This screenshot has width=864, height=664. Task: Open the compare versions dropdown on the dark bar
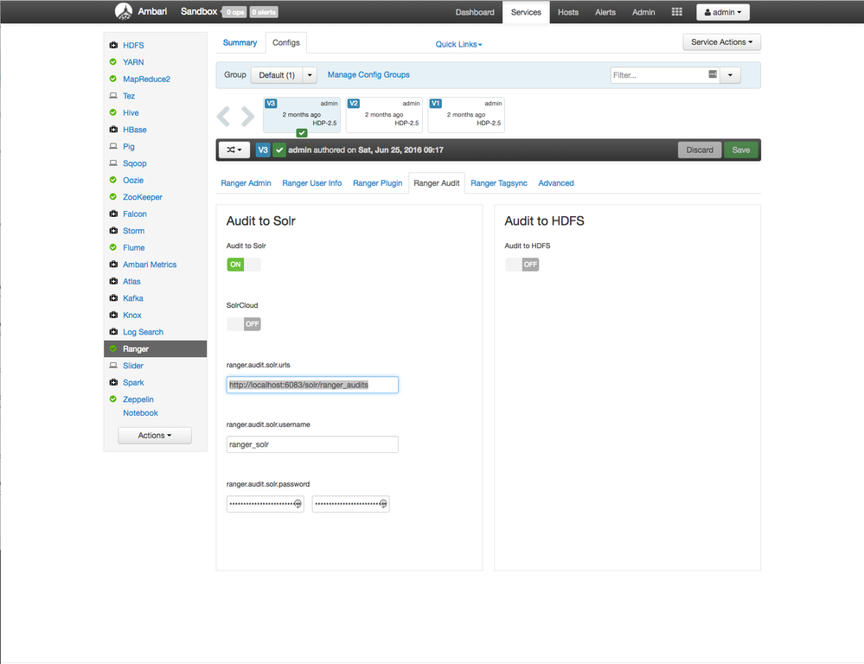click(234, 149)
